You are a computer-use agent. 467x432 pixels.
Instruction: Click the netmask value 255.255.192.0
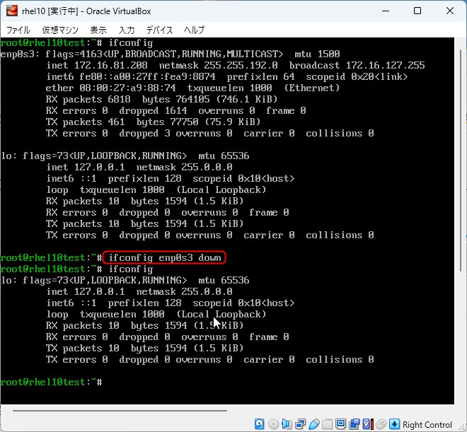[x=241, y=66]
